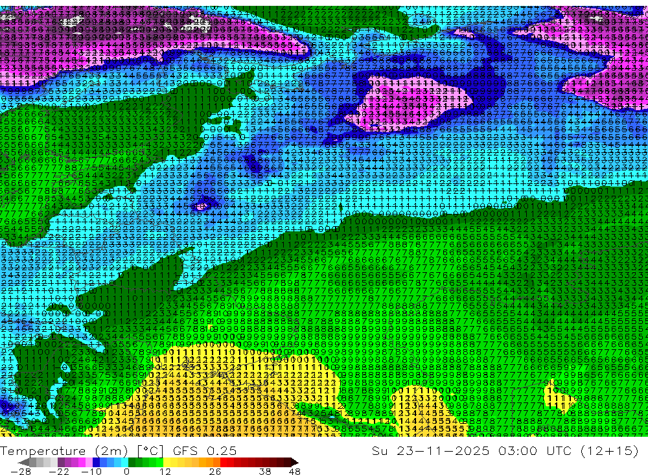Click the "[°C]" unit label
The height and width of the screenshot is (475, 648).
tap(150, 451)
